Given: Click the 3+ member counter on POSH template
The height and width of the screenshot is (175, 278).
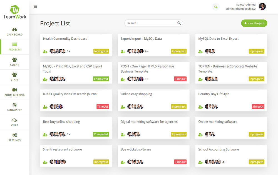Looking at the screenshot, I should pyautogui.click(x=146, y=79).
